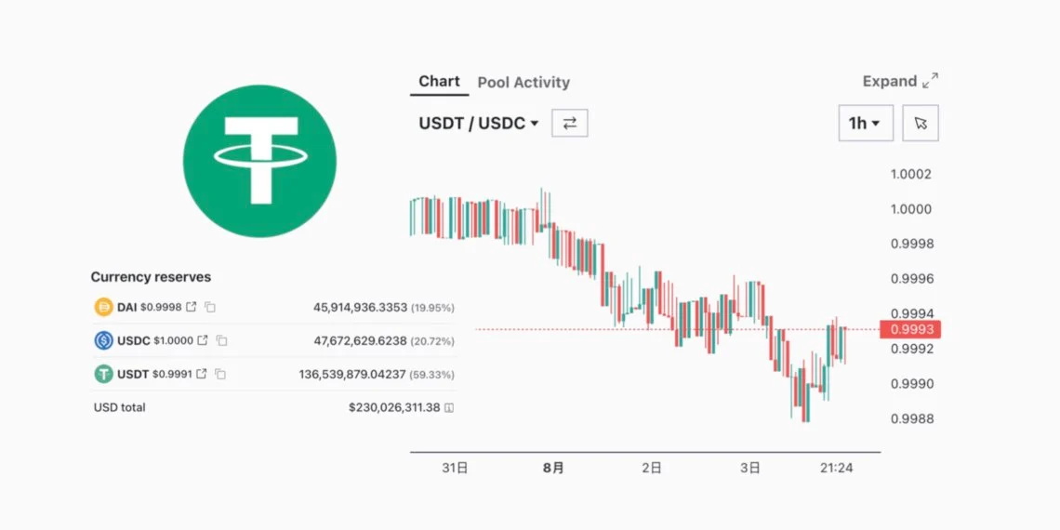Open the USDT external link icon
The height and width of the screenshot is (530, 1060).
[x=202, y=375]
